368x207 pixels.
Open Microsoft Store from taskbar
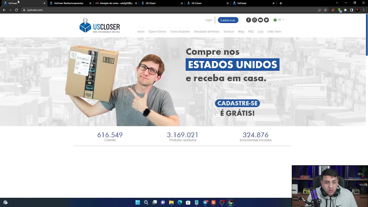(x=188, y=202)
